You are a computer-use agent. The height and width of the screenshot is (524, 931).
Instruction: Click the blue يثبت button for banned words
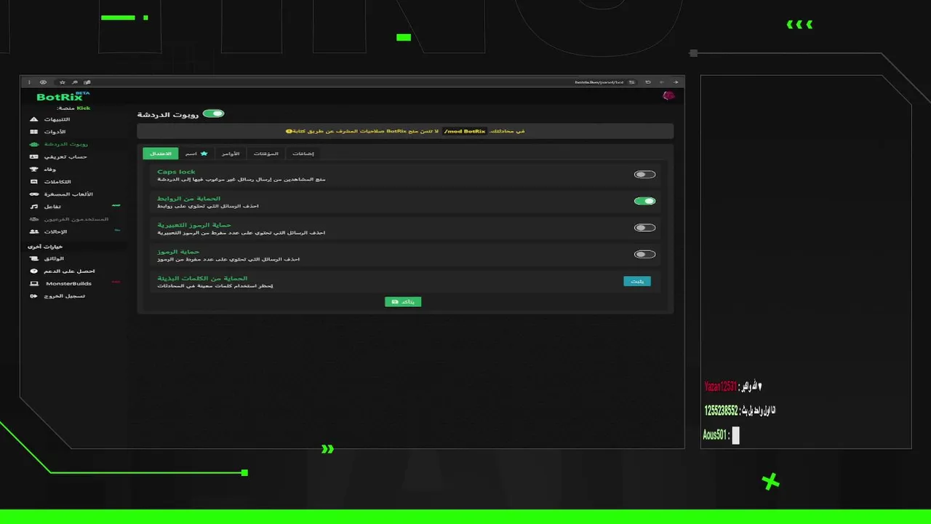(x=637, y=281)
